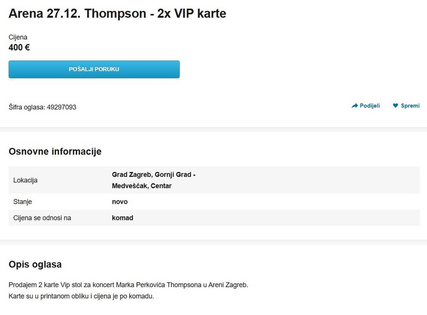Click the Podijeli link

(369, 105)
